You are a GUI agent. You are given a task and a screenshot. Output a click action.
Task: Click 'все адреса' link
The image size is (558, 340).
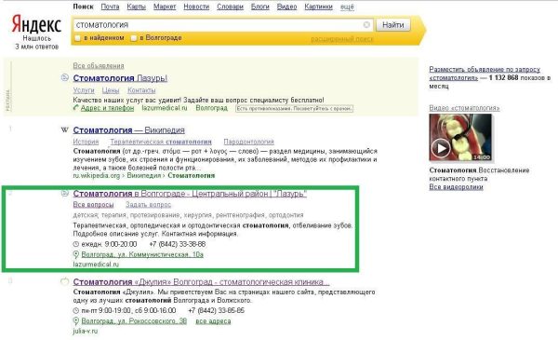click(213, 321)
